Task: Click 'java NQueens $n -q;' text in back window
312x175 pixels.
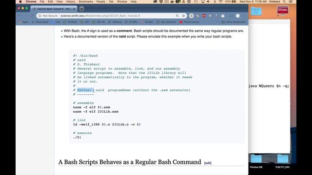Action: coord(269,86)
